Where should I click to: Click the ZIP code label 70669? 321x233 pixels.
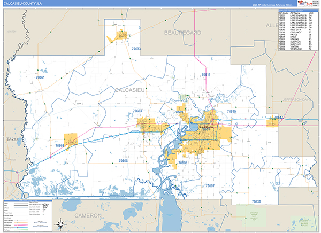tap(179, 112)
